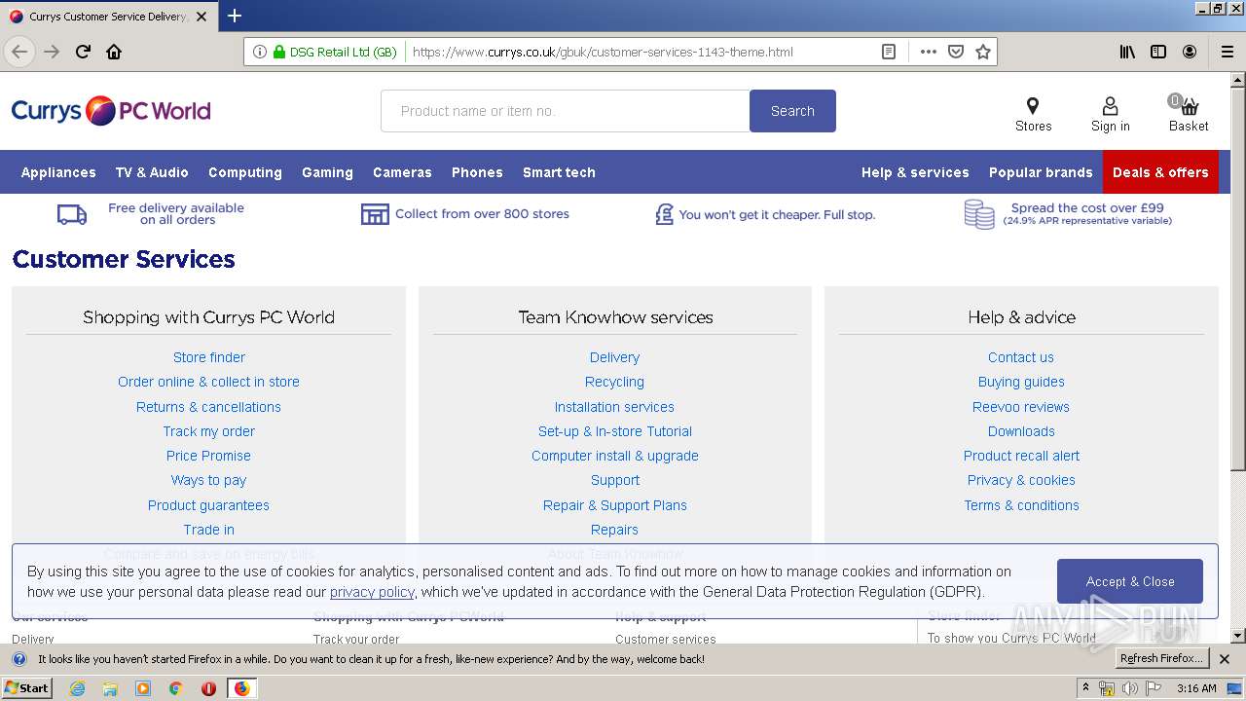
Task: Open Contact us link
Action: [1020, 357]
